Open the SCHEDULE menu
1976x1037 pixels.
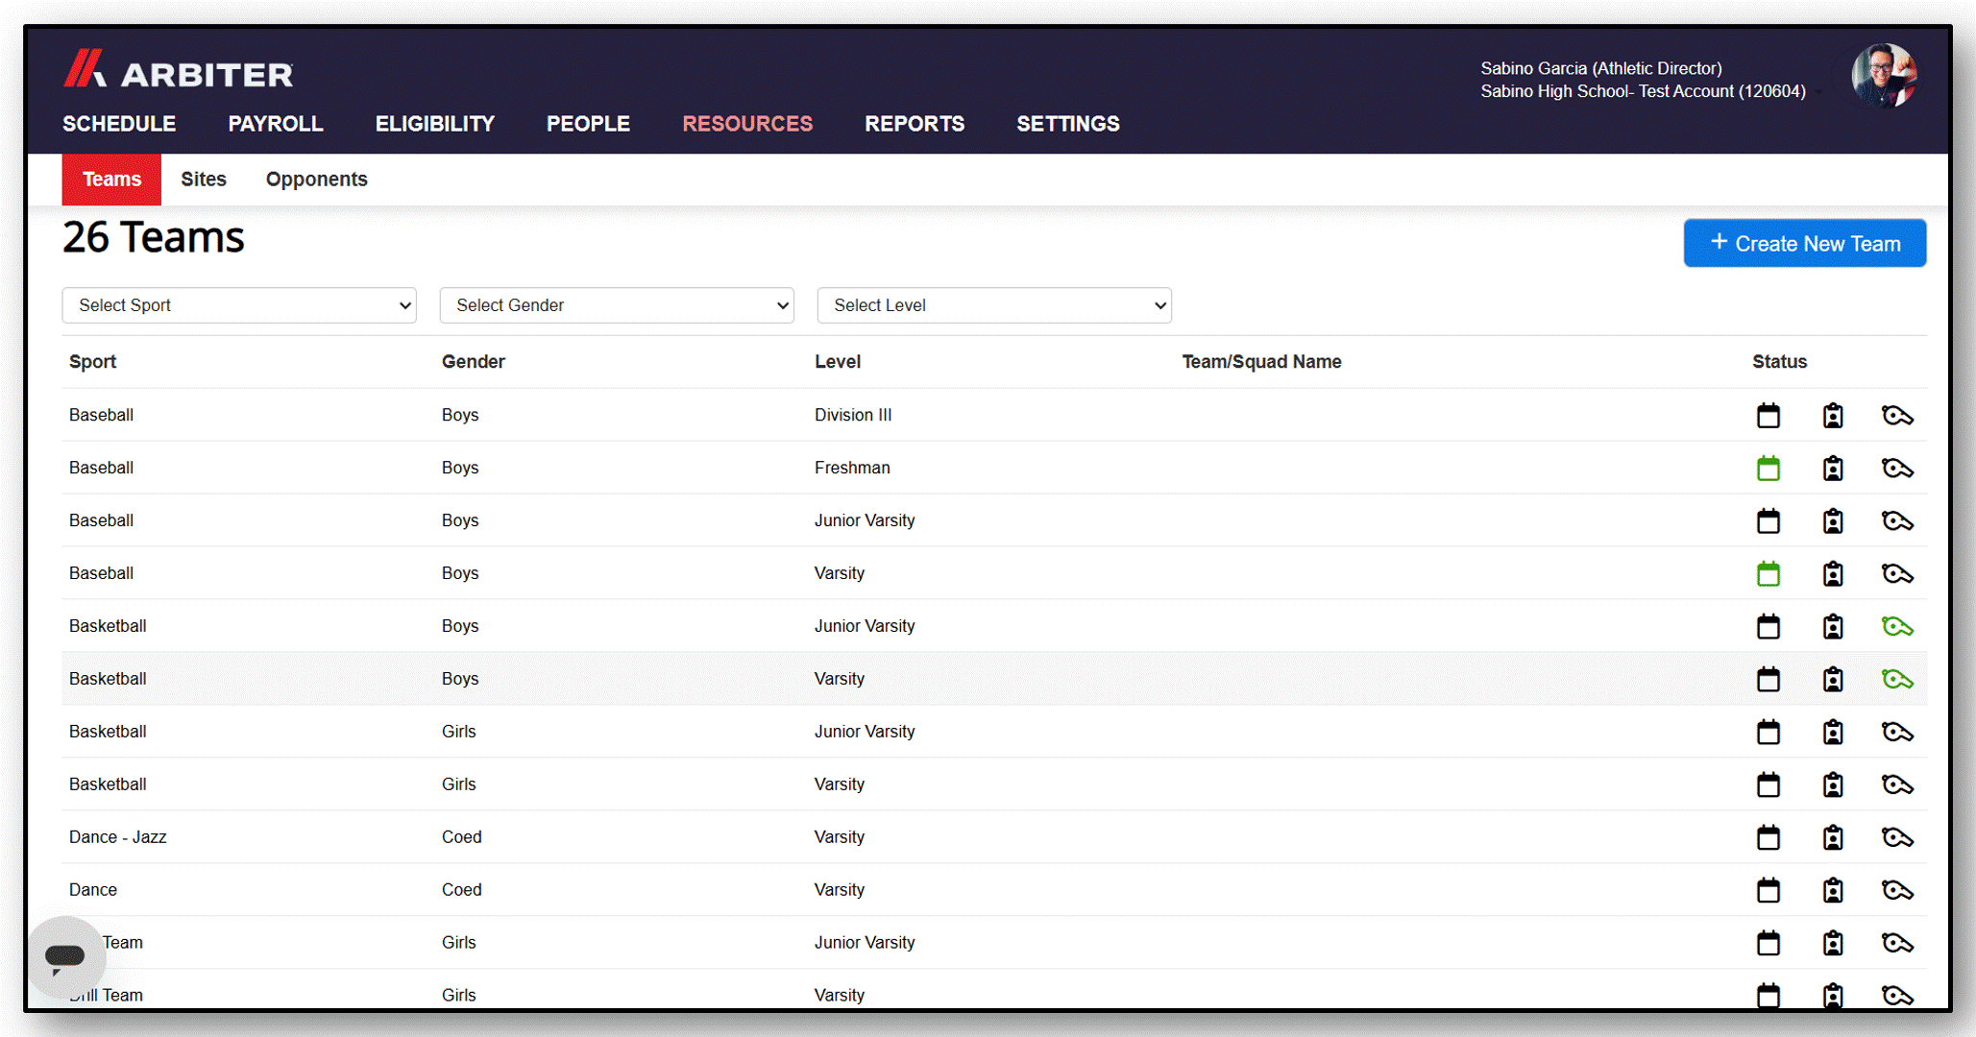tap(119, 124)
